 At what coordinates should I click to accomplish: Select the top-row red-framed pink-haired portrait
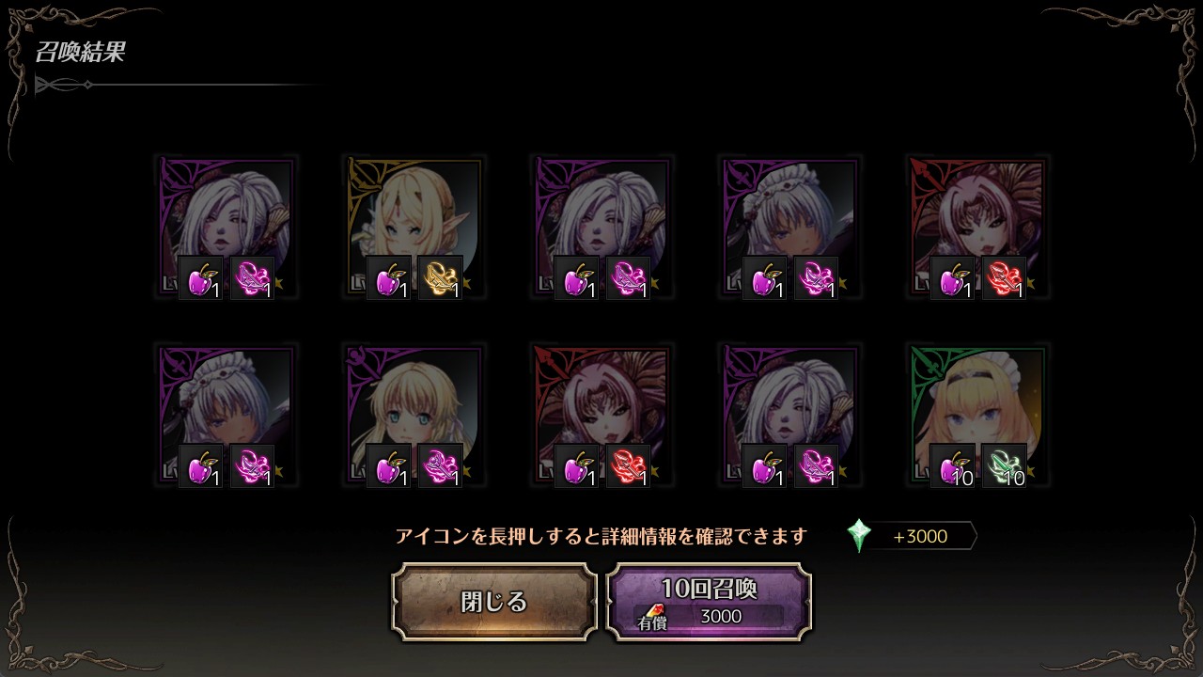point(977,228)
